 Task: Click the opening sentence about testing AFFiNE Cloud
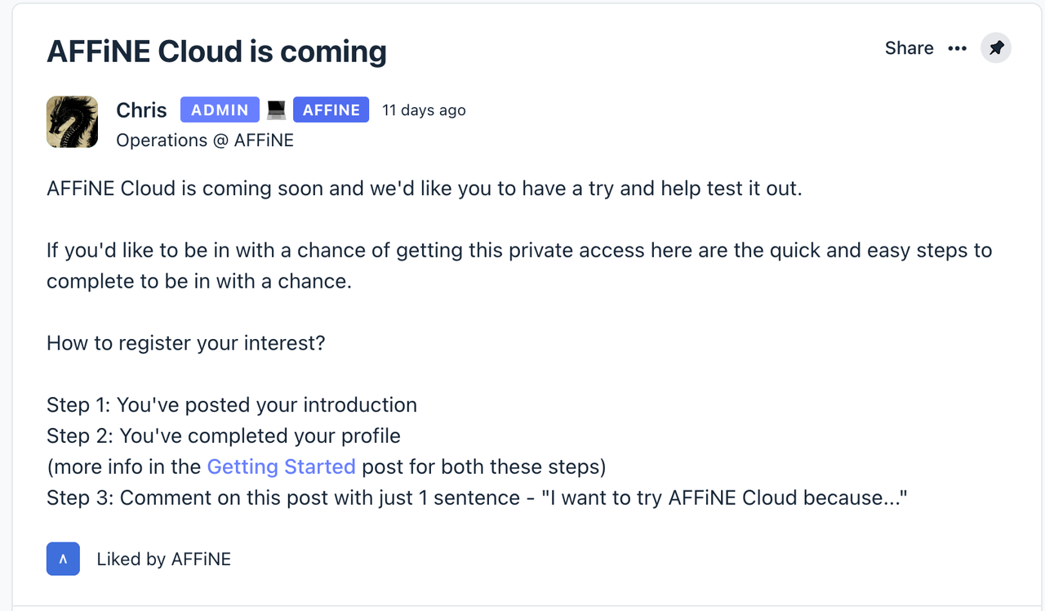coord(425,188)
